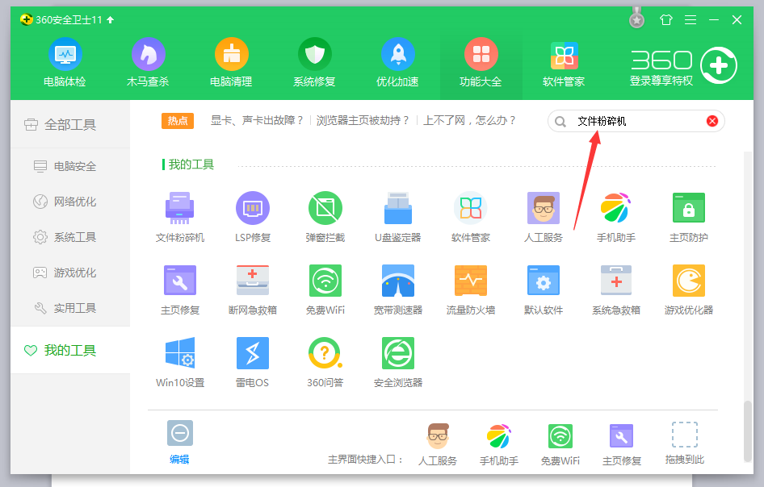Click the magnifier search icon
The width and height of the screenshot is (764, 487).
560,122
